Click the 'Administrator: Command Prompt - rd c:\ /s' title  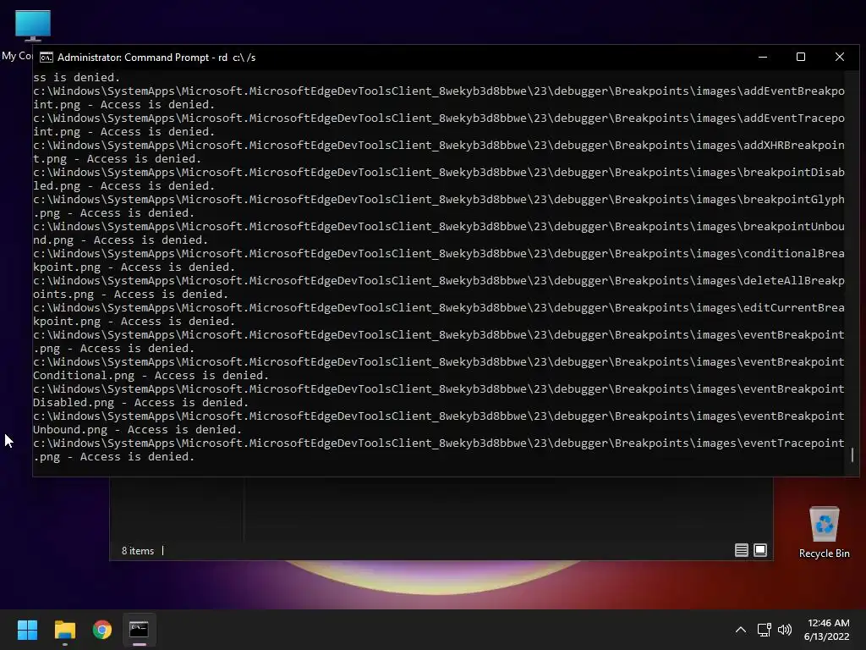[156, 58]
